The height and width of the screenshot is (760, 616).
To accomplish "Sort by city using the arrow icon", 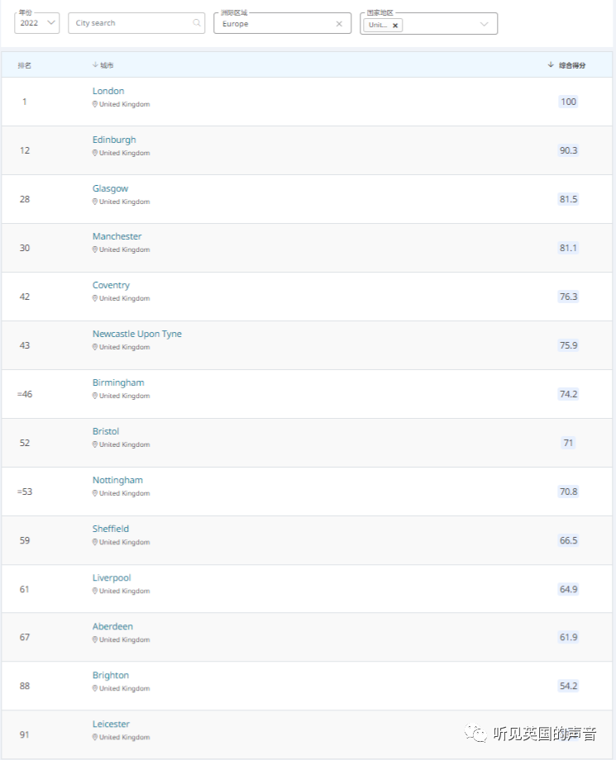I will click(x=95, y=64).
